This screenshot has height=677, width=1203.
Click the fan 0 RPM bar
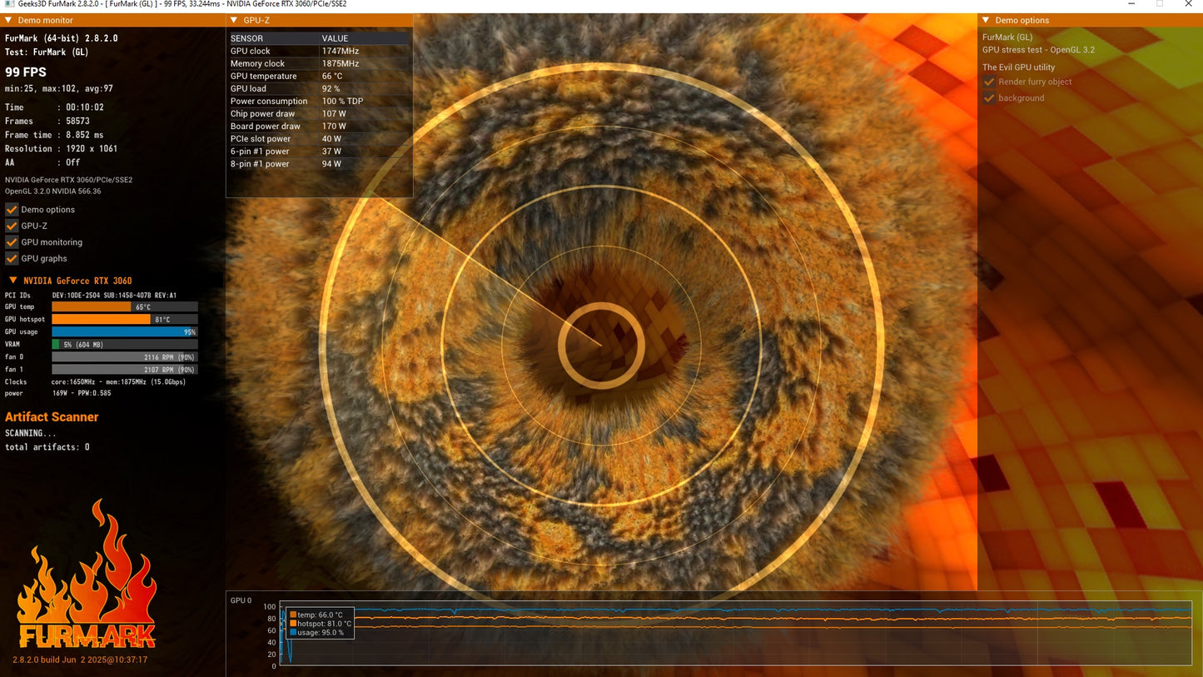125,357
